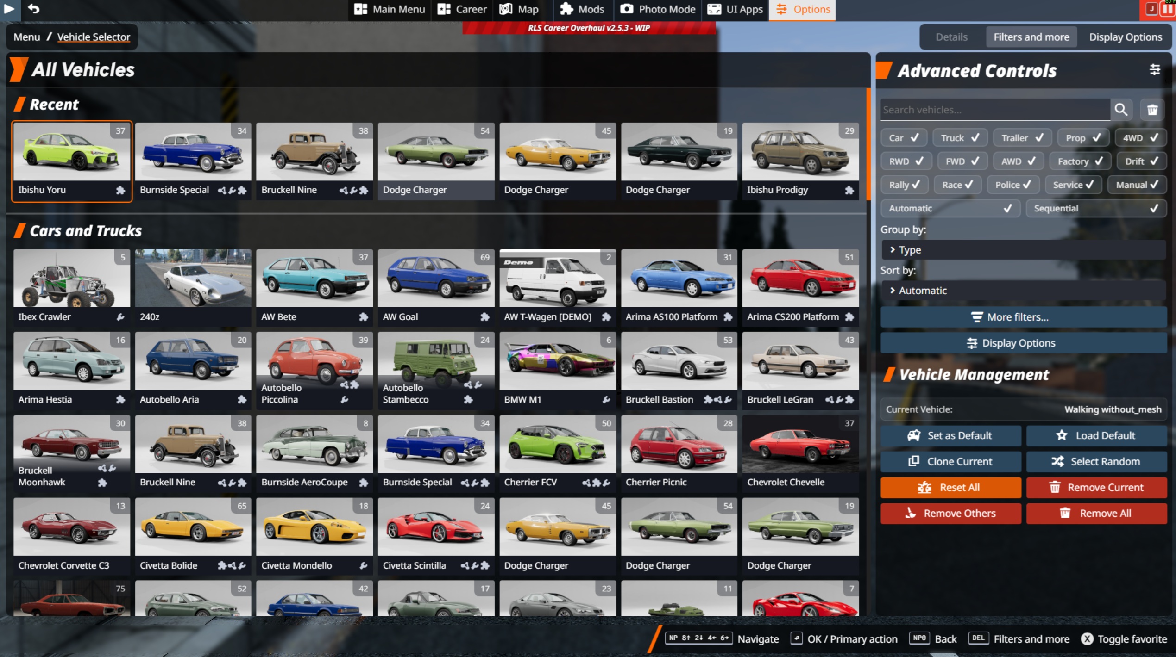The width and height of the screenshot is (1176, 657).
Task: Switch to the Details tab
Action: click(951, 37)
